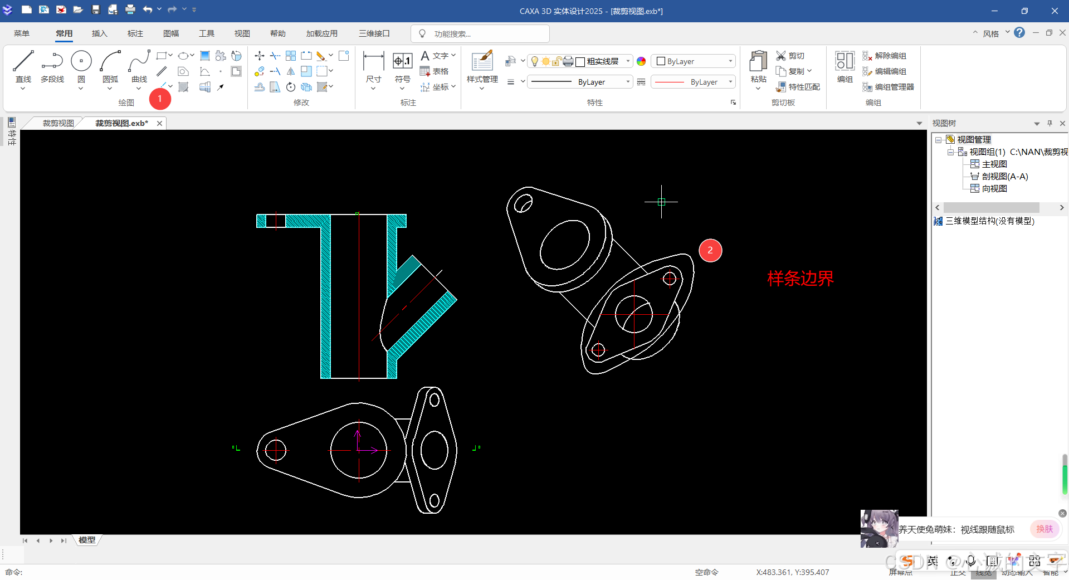
Task: Switch to the 工具 ribbon tab
Action: (x=206, y=33)
